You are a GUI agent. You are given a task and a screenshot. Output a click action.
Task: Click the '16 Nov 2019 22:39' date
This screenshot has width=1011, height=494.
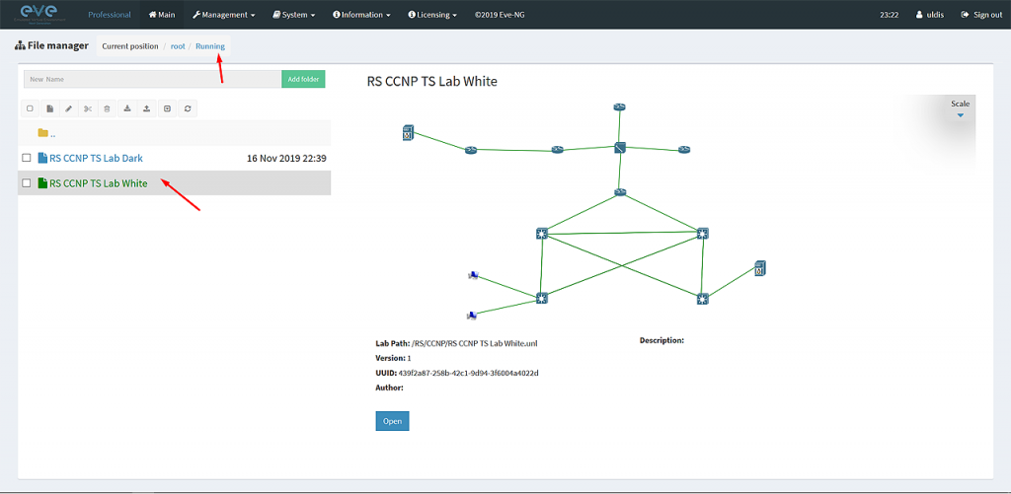coord(286,158)
